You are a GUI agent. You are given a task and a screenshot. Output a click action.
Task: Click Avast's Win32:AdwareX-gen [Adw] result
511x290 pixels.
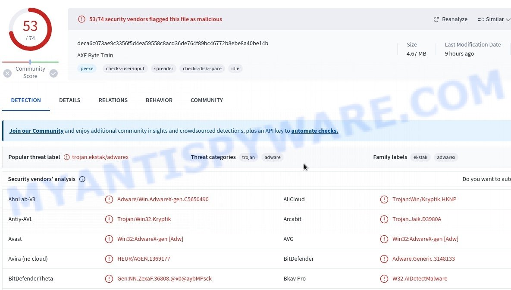point(150,239)
